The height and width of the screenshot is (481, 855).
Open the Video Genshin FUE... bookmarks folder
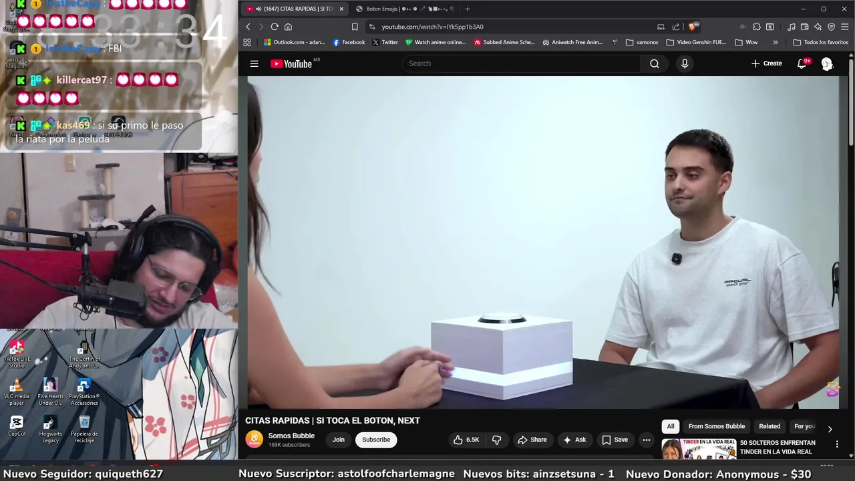click(x=695, y=42)
